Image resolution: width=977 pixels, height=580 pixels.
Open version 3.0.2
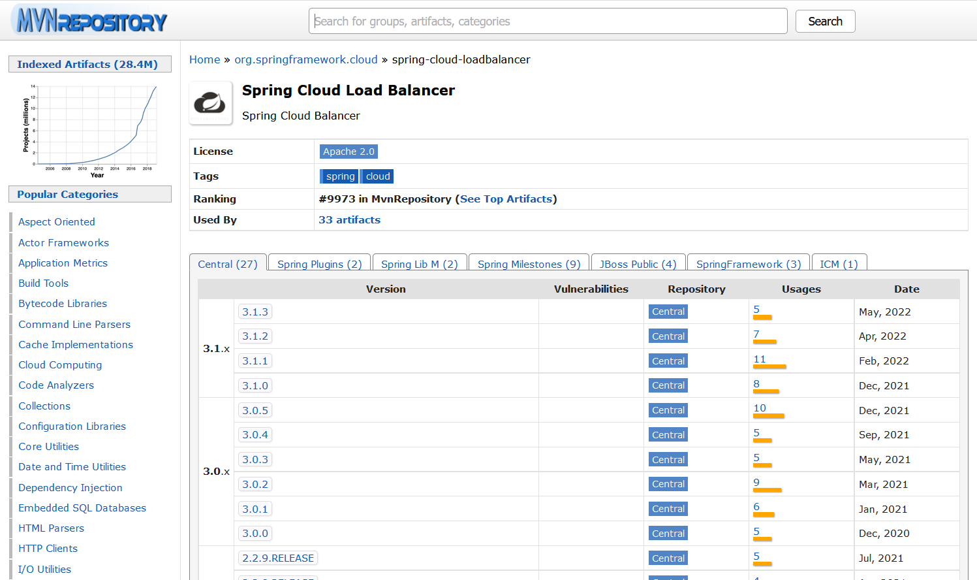point(255,485)
